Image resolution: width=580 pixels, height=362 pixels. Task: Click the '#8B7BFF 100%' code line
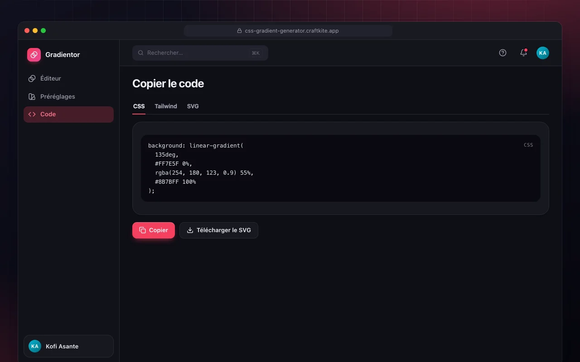[x=175, y=182]
